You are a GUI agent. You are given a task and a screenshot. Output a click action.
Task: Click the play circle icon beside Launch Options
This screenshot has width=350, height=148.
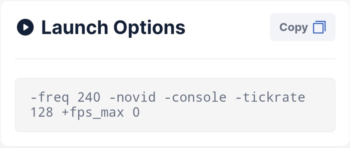point(25,27)
